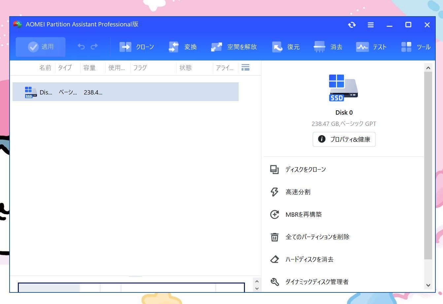Click the AOMEI app logo icon
The image size is (443, 304).
coord(17,24)
